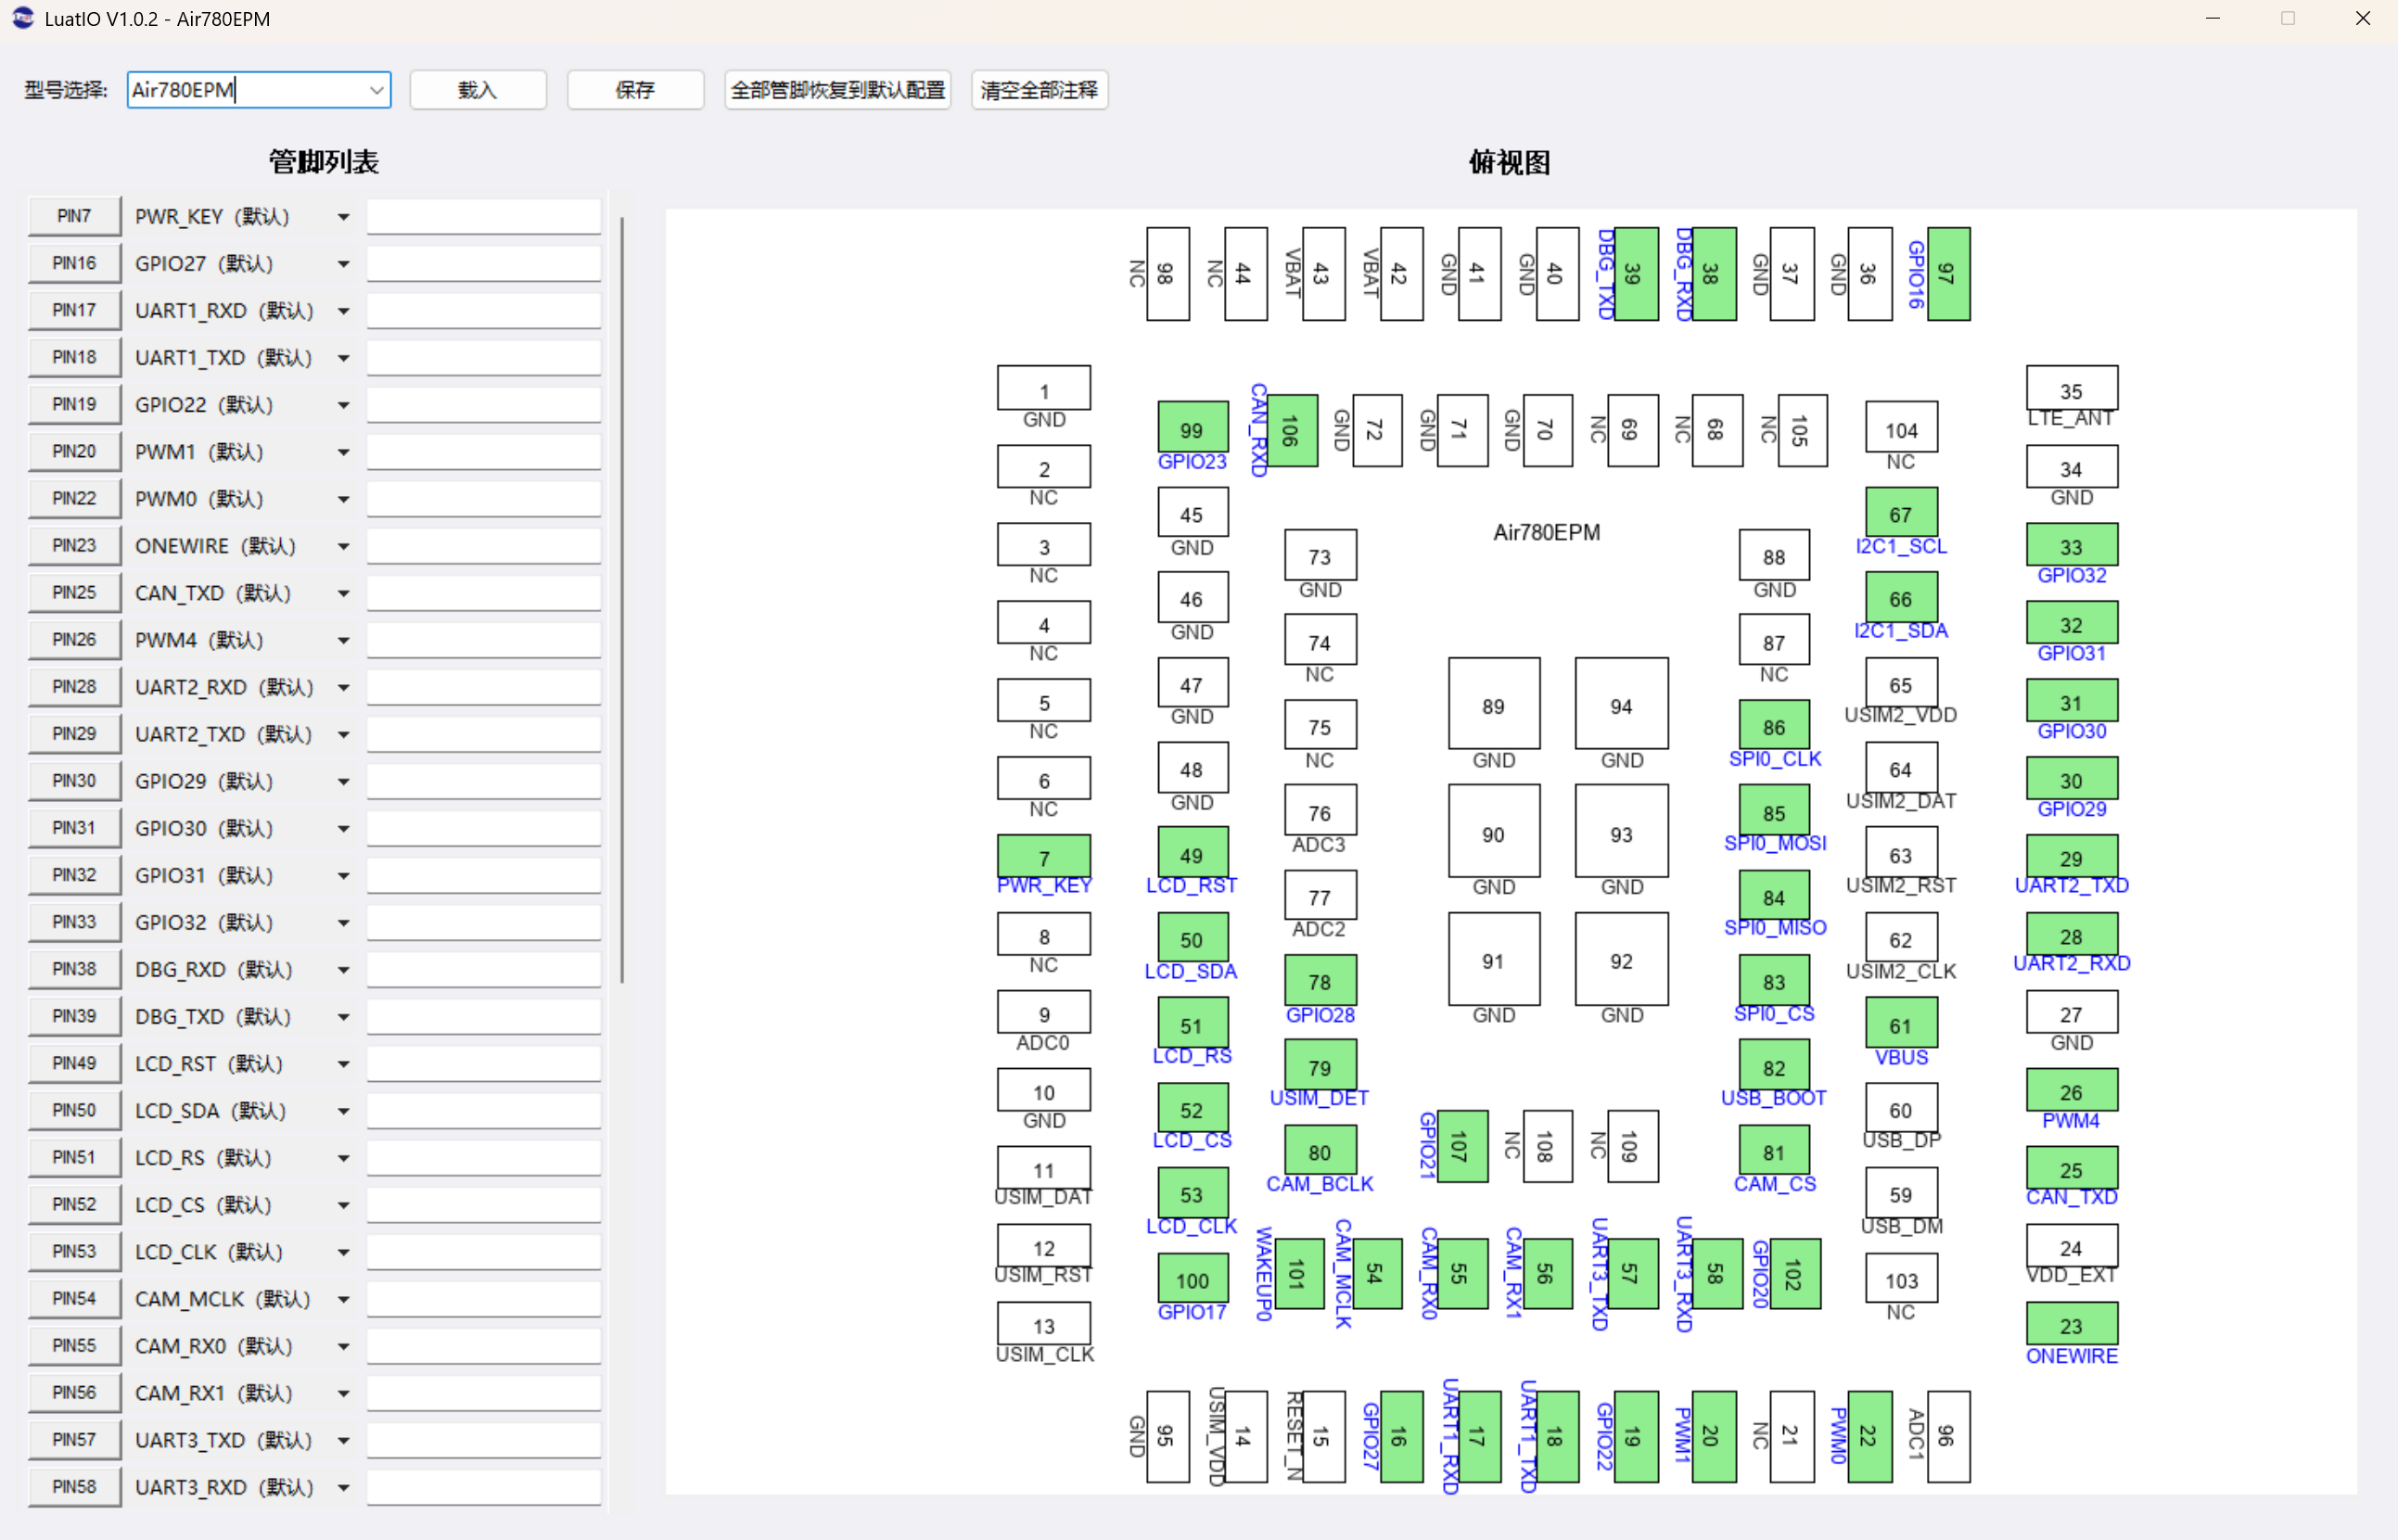Image resolution: width=2398 pixels, height=1540 pixels.
Task: Select green pin 29 UART2_TXD pad
Action: coord(2072,857)
